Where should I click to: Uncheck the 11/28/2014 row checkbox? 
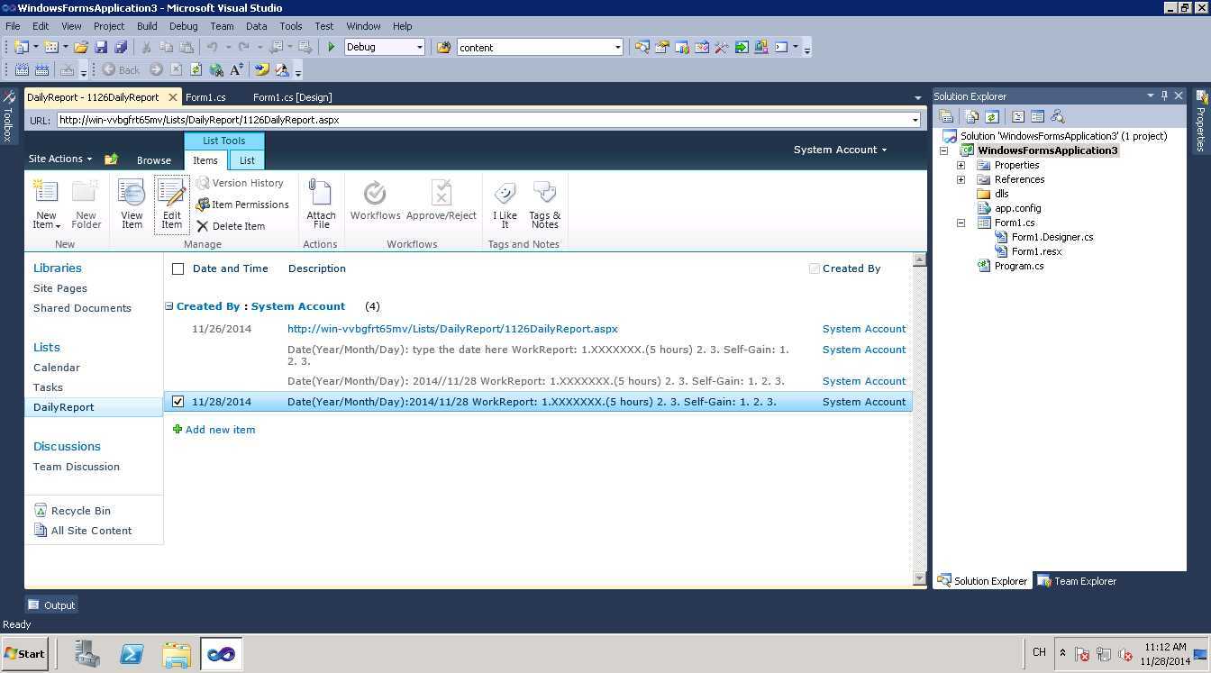[178, 402]
